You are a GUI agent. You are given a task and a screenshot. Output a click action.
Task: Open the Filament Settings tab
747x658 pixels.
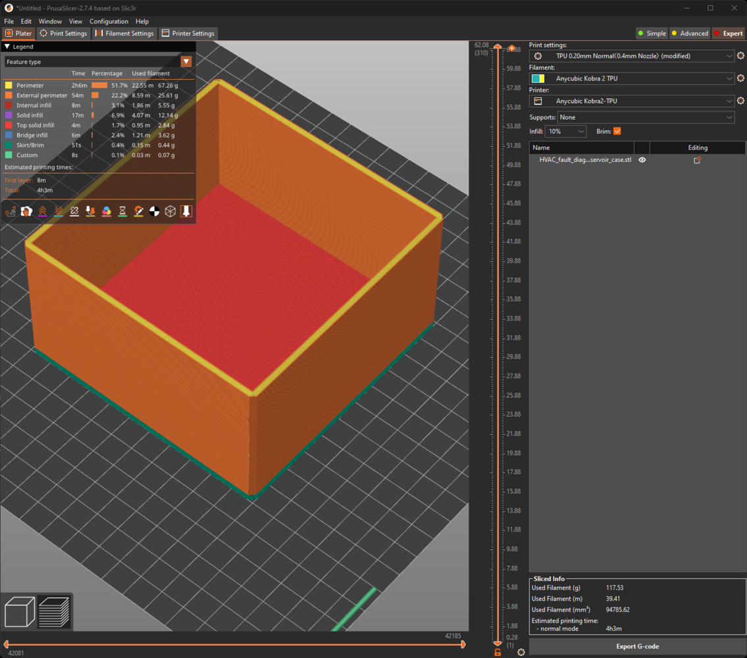[x=124, y=34]
